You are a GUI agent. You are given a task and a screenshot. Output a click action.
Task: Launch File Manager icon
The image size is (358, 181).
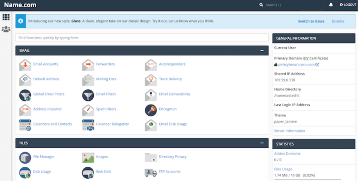point(25,157)
